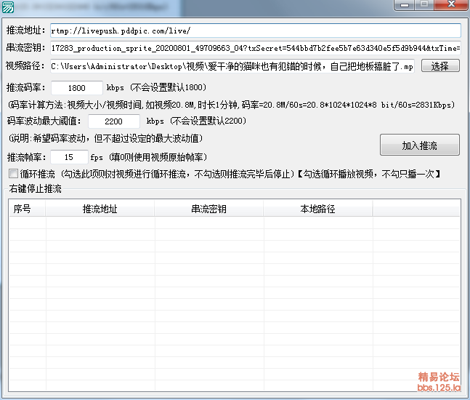
Task: Click the first empty row of stream list
Action: pyautogui.click(x=232, y=223)
